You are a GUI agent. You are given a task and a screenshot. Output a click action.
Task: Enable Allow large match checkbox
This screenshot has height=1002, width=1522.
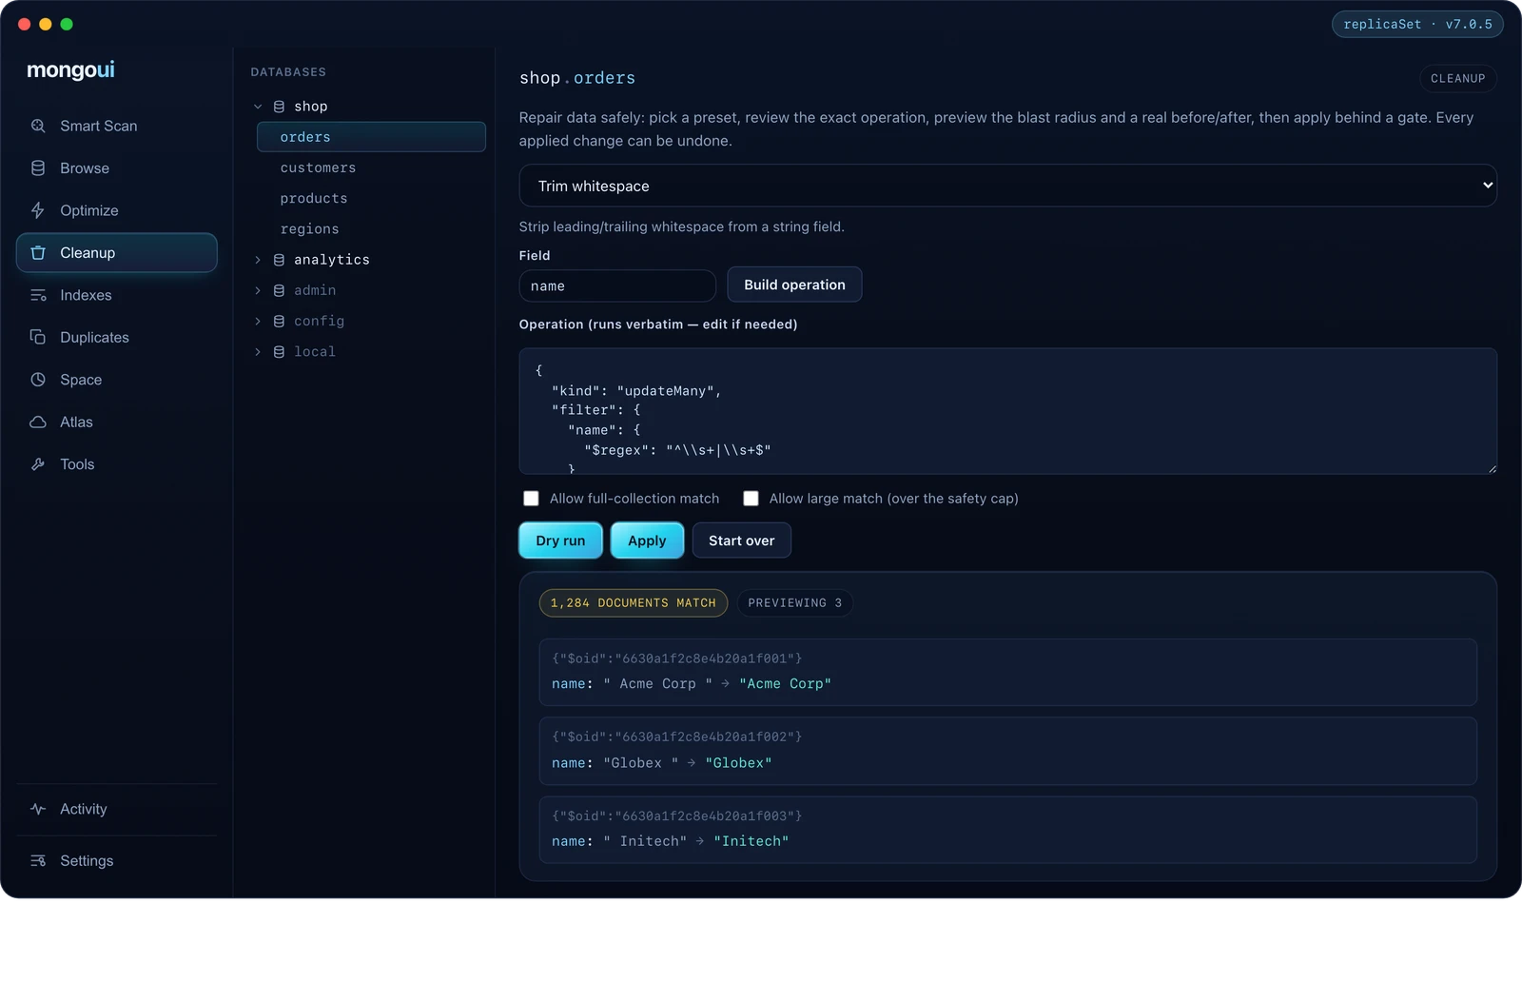pos(751,499)
